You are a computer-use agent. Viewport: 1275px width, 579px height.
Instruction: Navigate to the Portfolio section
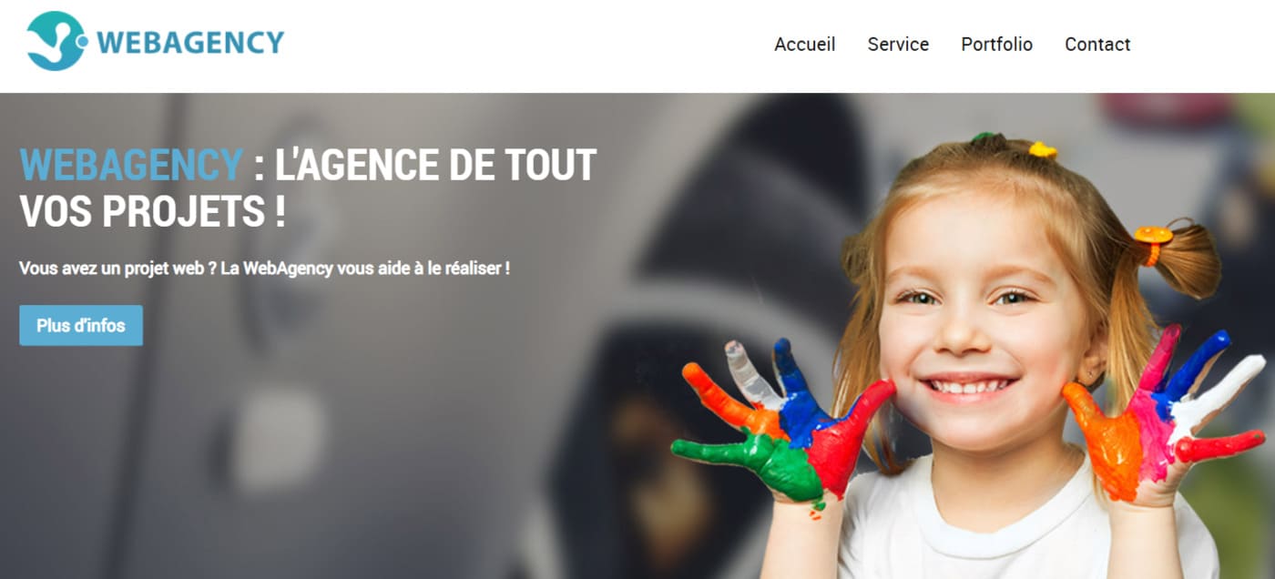996,44
